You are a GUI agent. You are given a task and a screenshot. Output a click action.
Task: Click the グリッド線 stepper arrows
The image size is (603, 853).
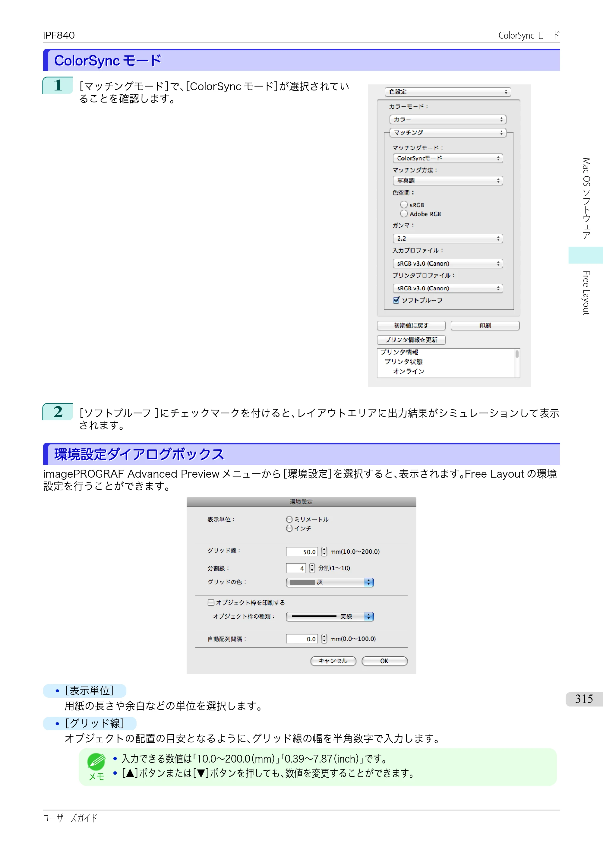324,551
